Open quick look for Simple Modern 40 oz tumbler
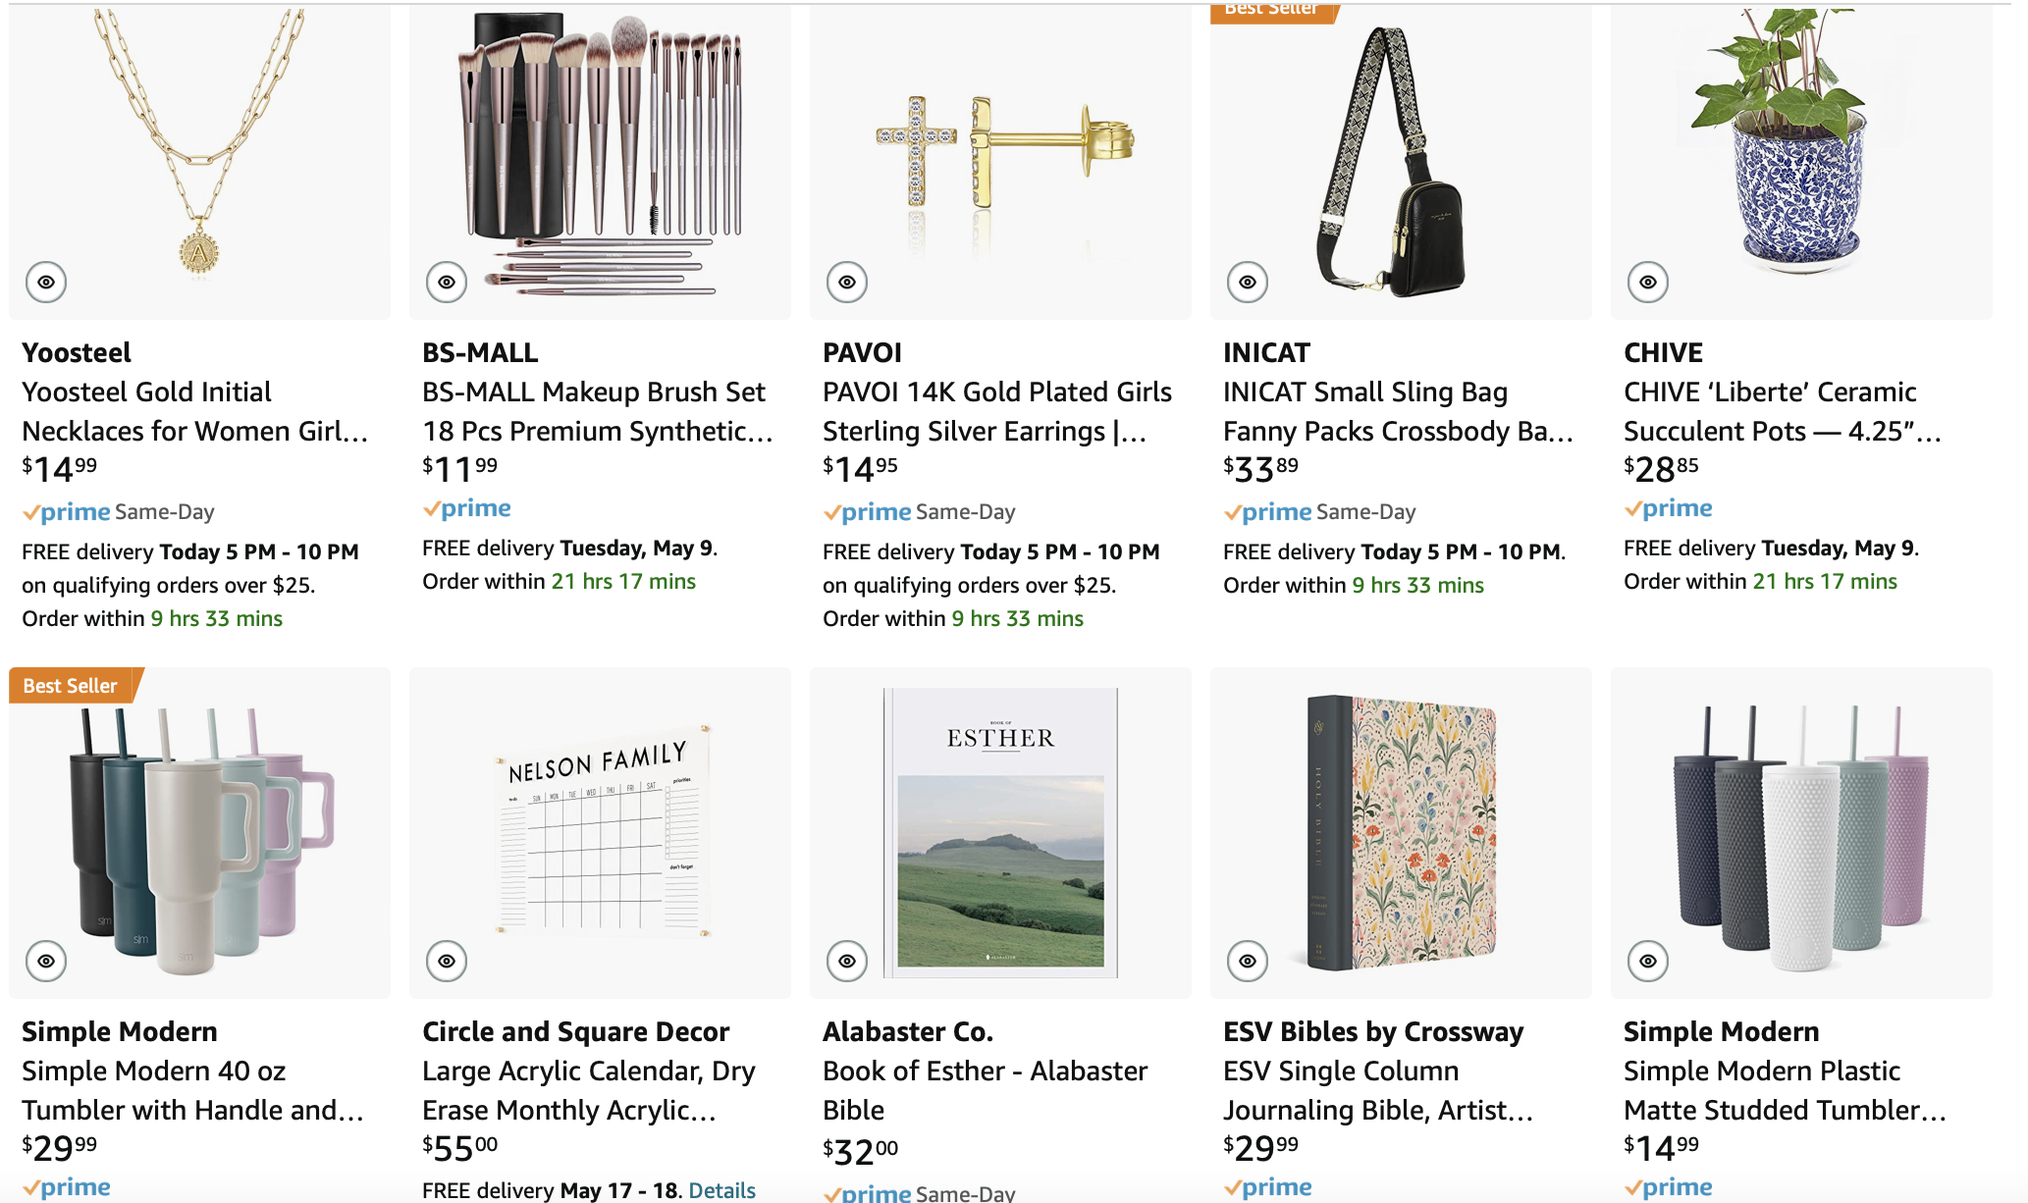Image resolution: width=2028 pixels, height=1203 pixels. tap(46, 962)
